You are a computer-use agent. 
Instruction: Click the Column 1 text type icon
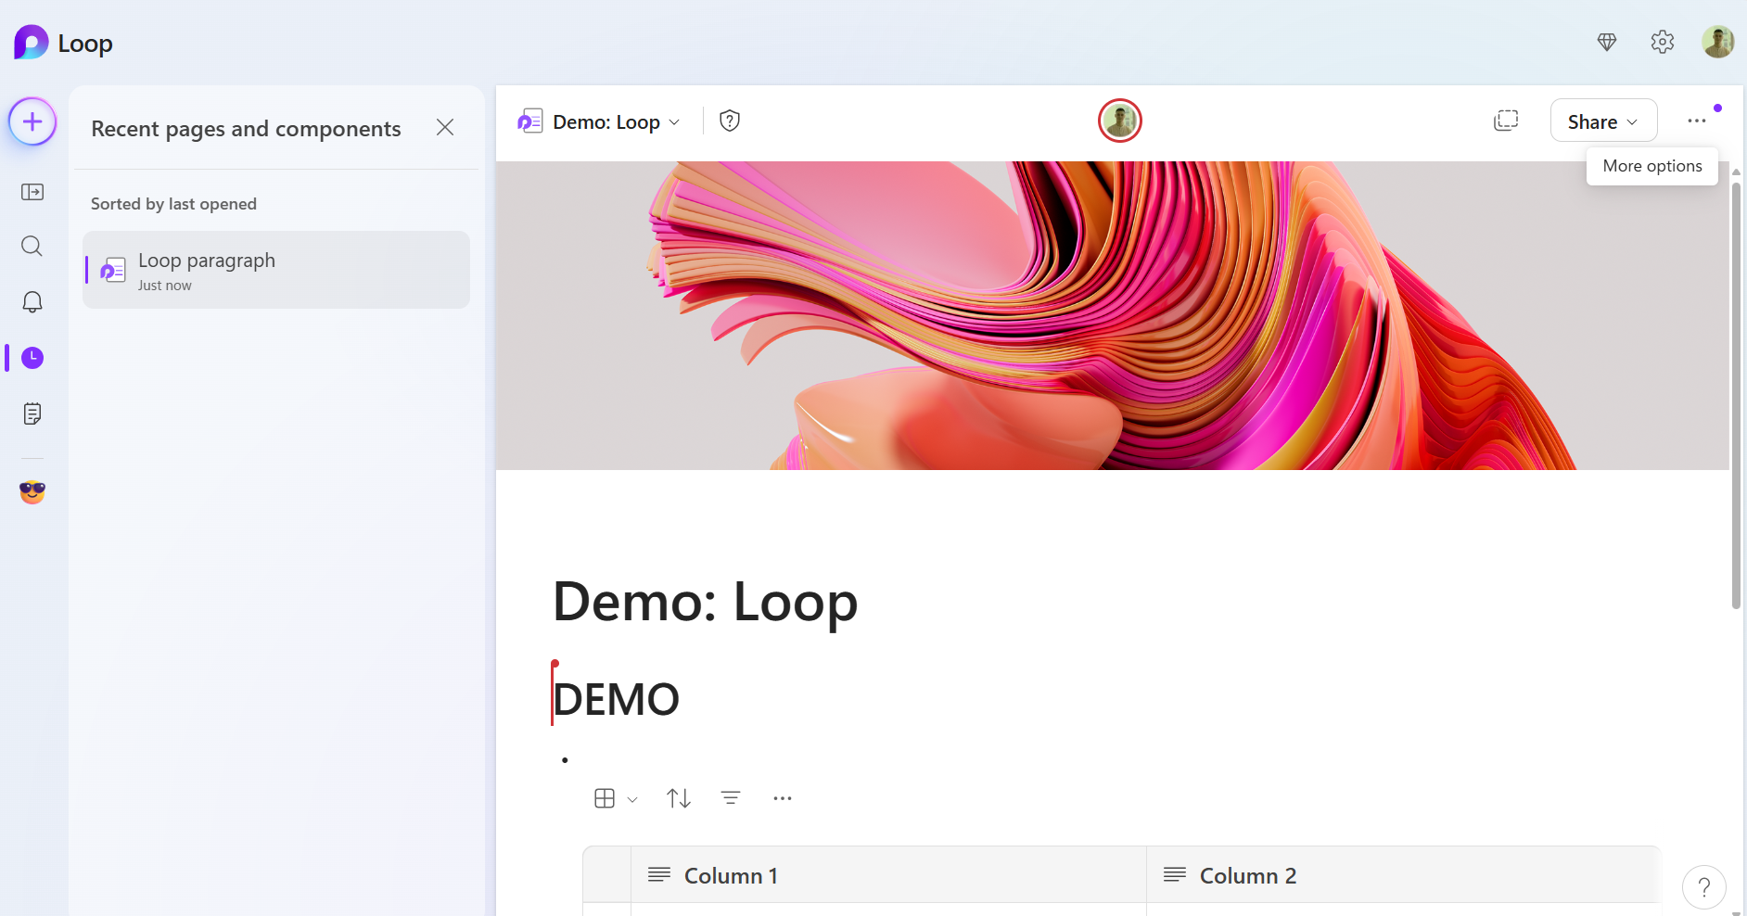[659, 874]
